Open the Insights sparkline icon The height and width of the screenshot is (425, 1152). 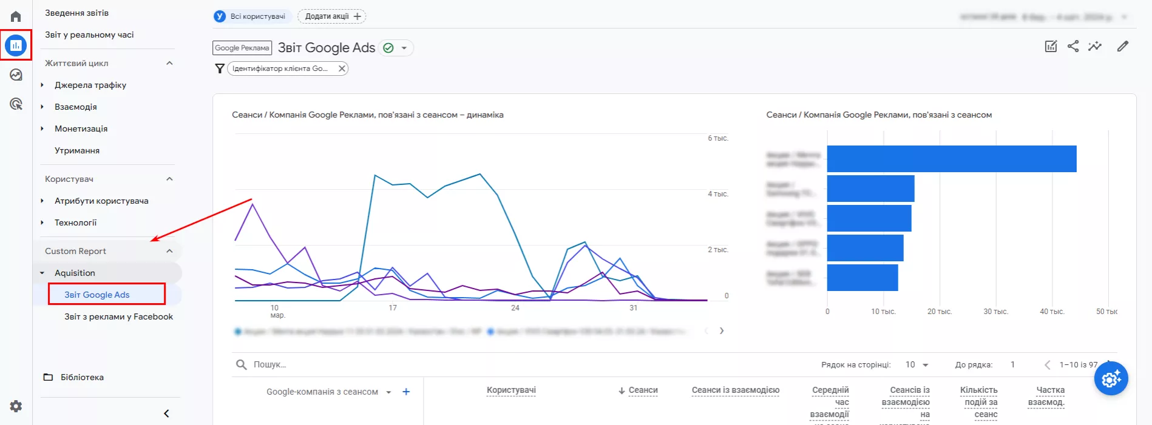[1095, 46]
